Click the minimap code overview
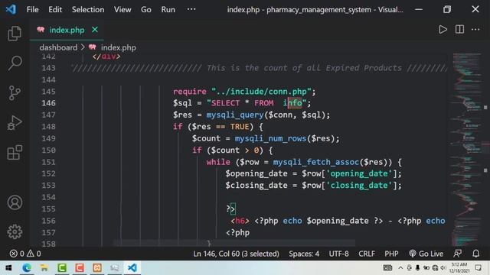This screenshot has height=275, width=490. 467,150
